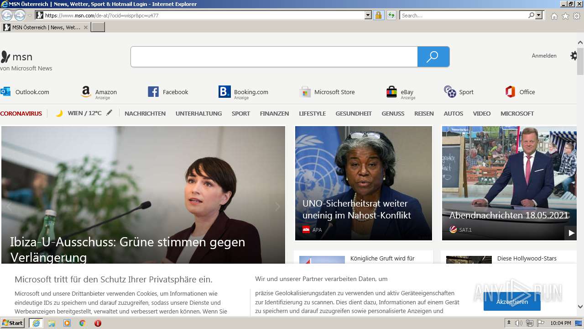This screenshot has height=329, width=584.
Task: Expand the address bar URL dropdown
Action: [368, 15]
